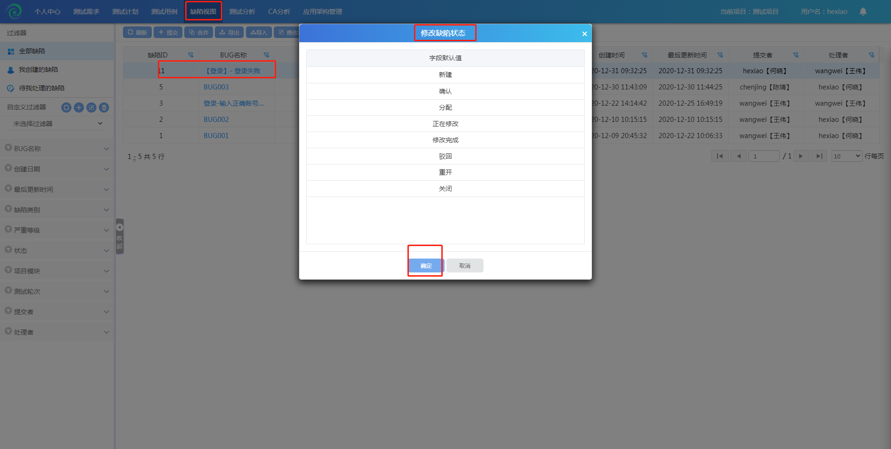Open the notification bell

[x=863, y=12]
